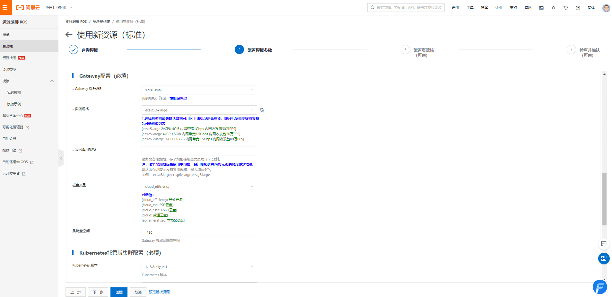Open the 备案 top menu
This screenshot has height=297, width=612.
(484, 8)
